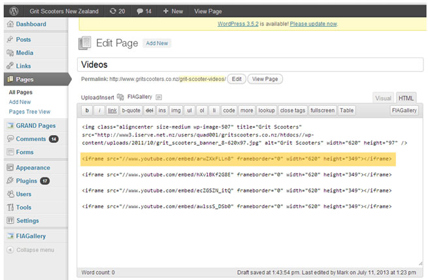Click the code toolbar button

point(229,110)
